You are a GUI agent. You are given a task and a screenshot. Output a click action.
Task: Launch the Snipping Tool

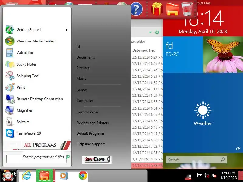pyautogui.click(x=36, y=76)
